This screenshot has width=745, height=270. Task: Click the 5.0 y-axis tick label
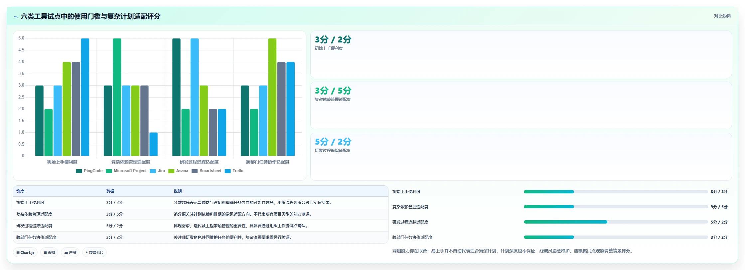pos(21,38)
